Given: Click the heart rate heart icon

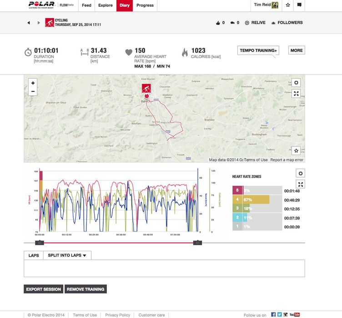Looking at the screenshot, I should (x=129, y=52).
